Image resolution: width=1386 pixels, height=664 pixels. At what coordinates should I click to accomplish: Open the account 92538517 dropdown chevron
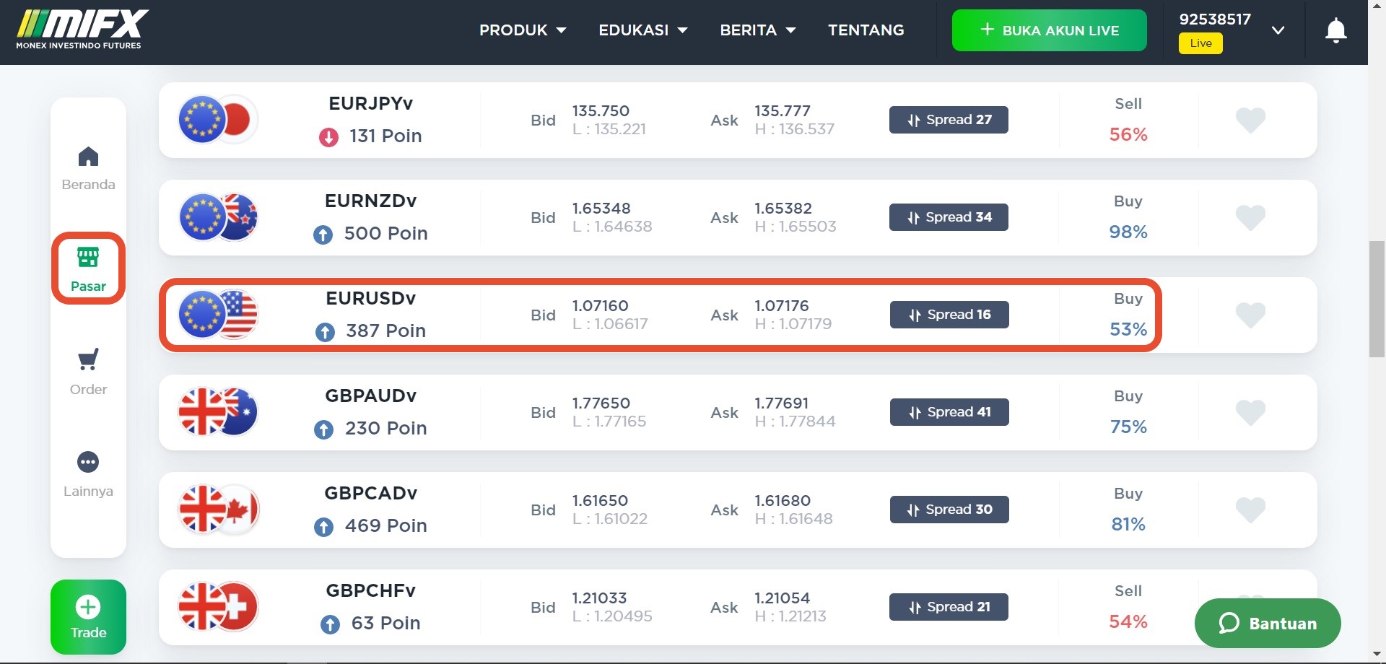1278,30
